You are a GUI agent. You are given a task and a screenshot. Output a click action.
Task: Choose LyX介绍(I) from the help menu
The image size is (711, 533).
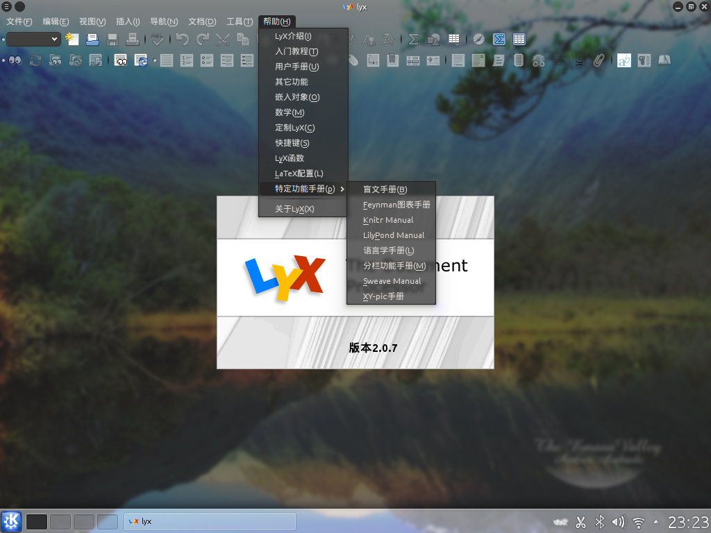pyautogui.click(x=303, y=36)
